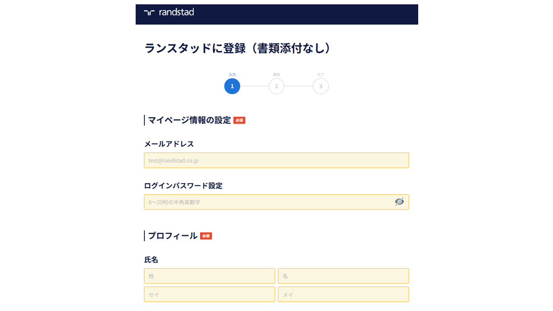Click the randstad wordmark text
This screenshot has width=553, height=311.
click(x=177, y=13)
